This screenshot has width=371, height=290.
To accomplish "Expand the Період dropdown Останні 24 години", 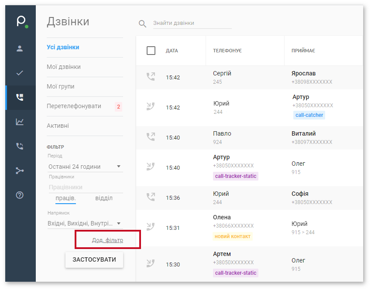I will (85, 167).
